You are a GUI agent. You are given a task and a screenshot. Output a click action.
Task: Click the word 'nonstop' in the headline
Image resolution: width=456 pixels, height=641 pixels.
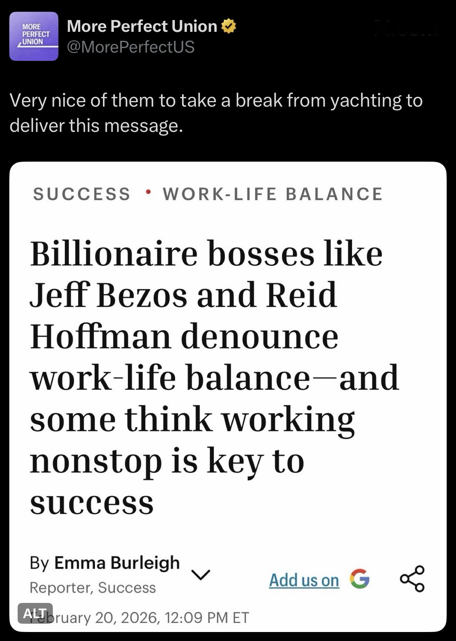coord(96,461)
